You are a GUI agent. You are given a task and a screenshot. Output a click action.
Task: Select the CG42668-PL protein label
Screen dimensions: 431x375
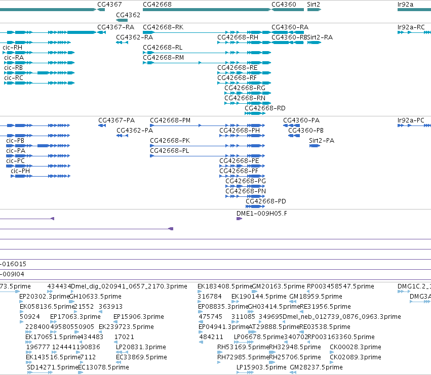point(170,151)
